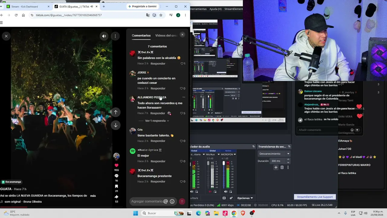
Task: Bookmark the video to favorites
Action: [x=116, y=187]
